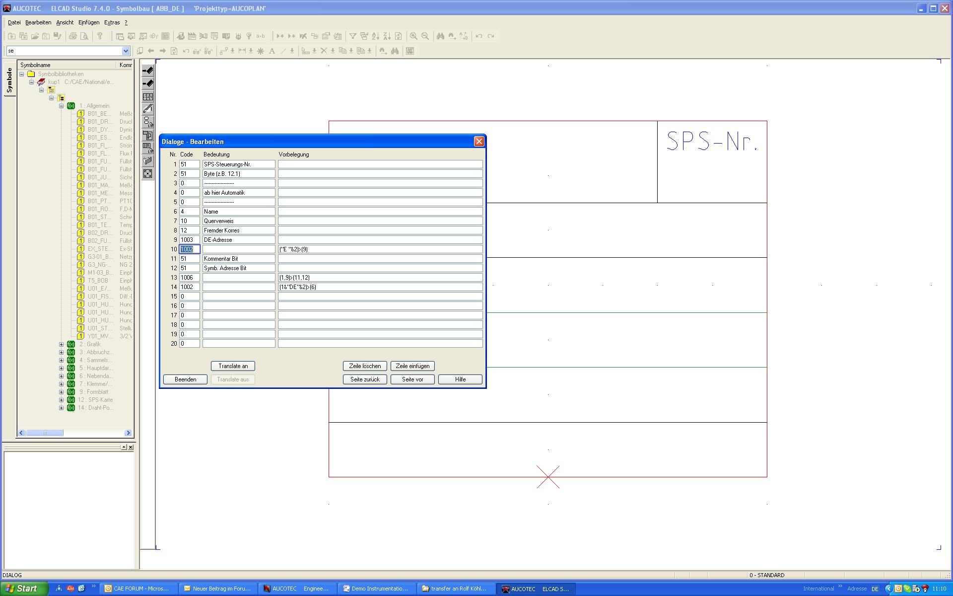Screen dimensions: 953x596
Task: Select the vertical Symbole tab
Action: pyautogui.click(x=9, y=80)
